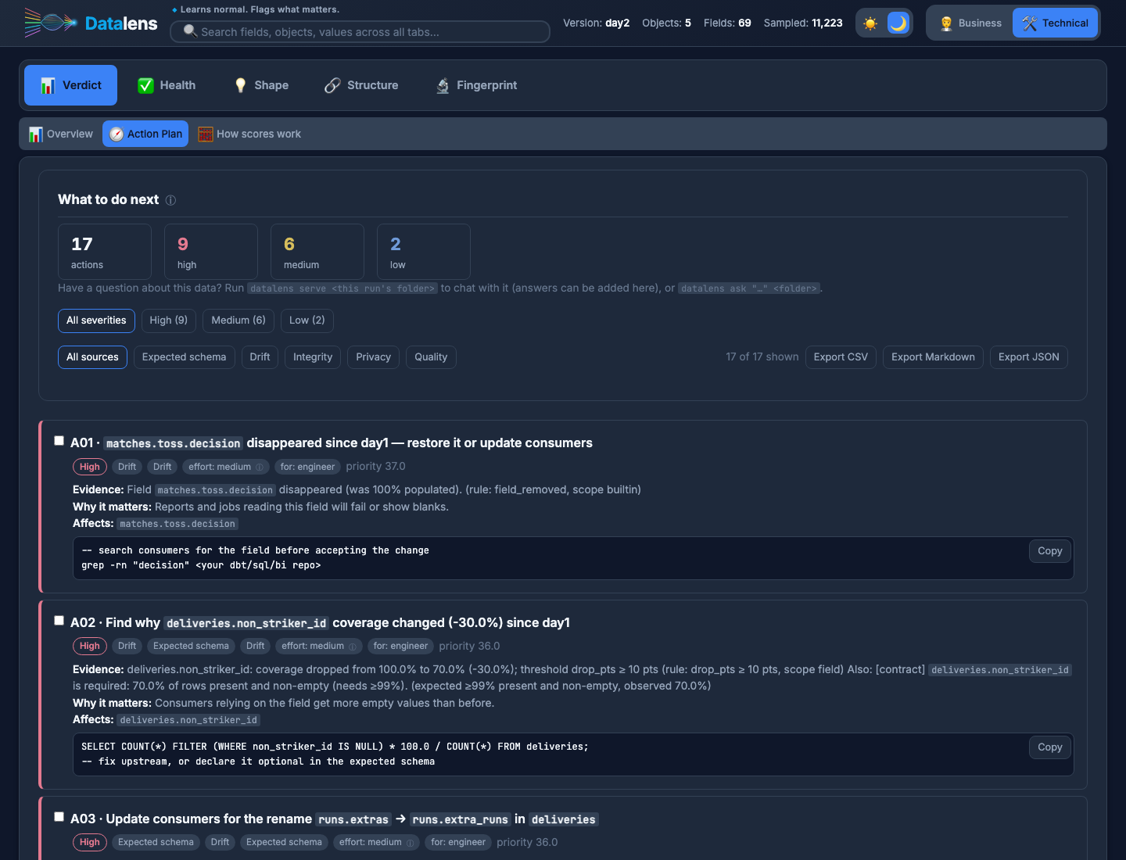Click the Datalens logo icon

(x=51, y=23)
